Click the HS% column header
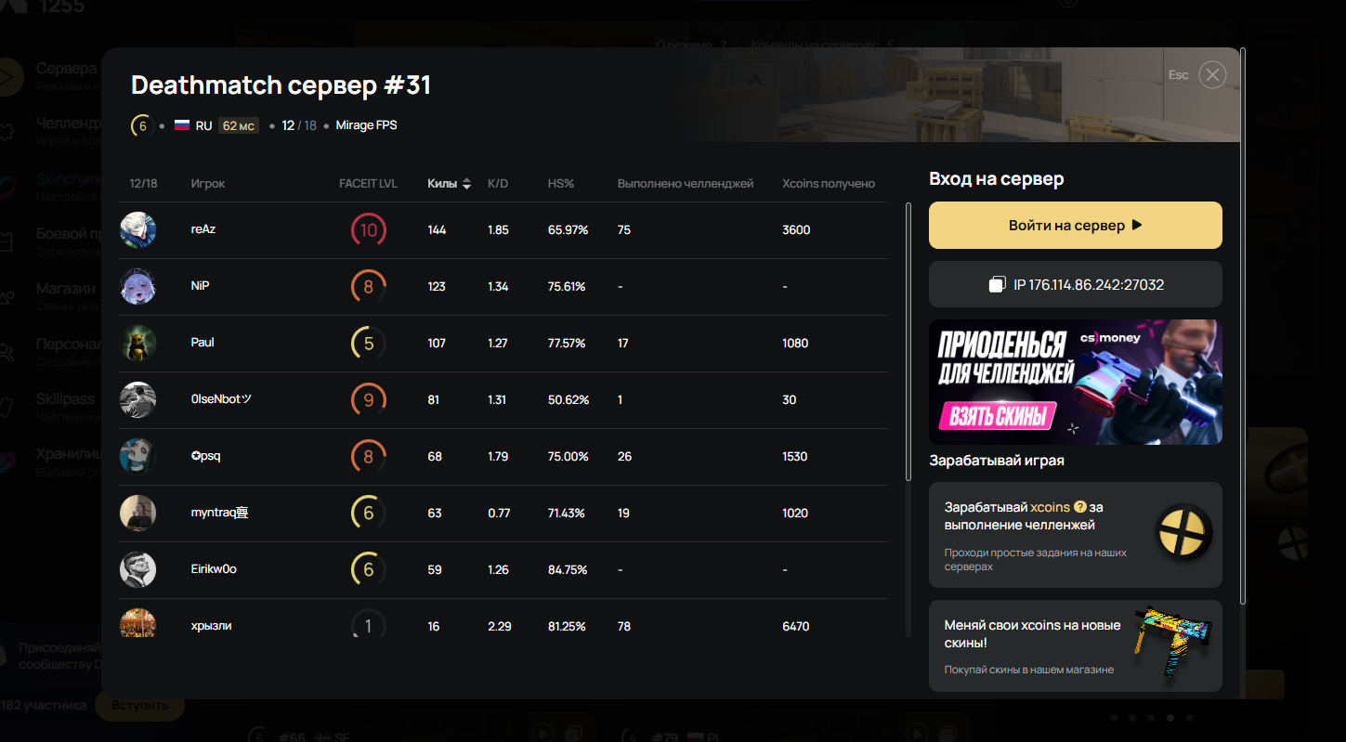Image resolution: width=1346 pixels, height=742 pixels. tap(561, 184)
